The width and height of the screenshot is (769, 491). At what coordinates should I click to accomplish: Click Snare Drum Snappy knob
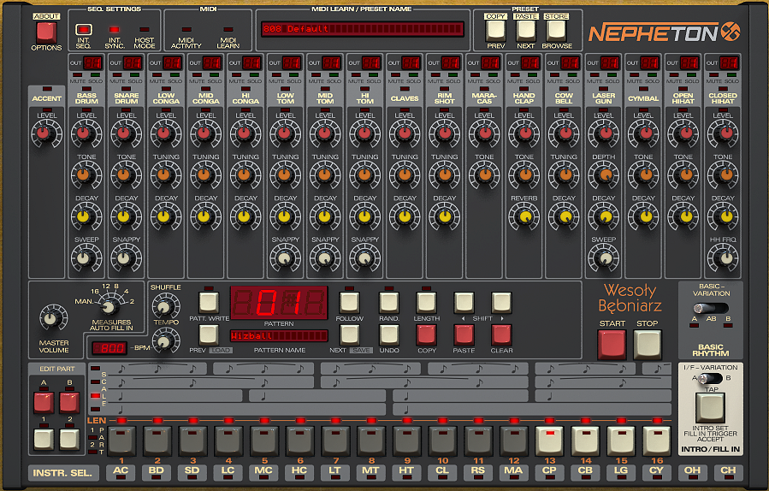[x=126, y=257]
